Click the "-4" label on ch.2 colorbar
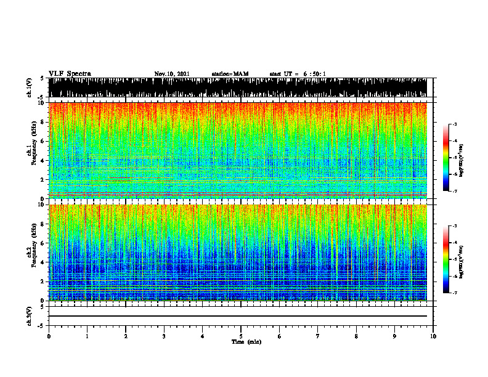488x377 pixels. 455,243
